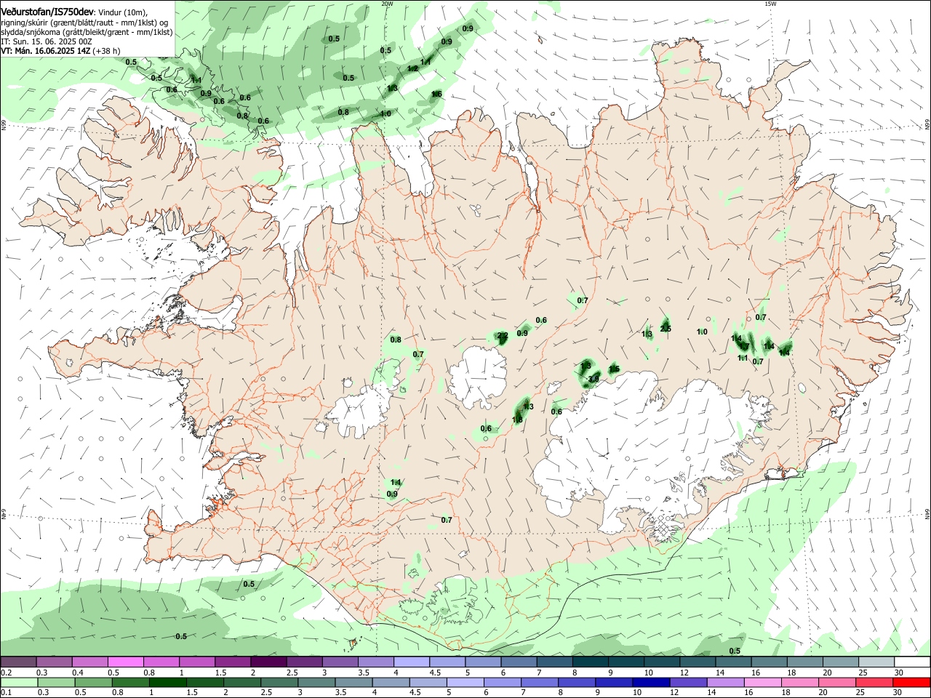Select the bottom-row deep blue swatch between 10 and 12

pos(651,682)
